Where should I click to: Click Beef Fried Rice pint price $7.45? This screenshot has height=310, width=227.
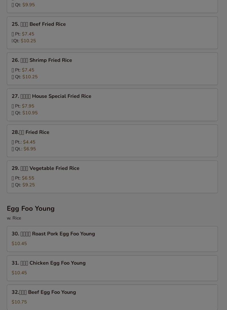(28, 34)
